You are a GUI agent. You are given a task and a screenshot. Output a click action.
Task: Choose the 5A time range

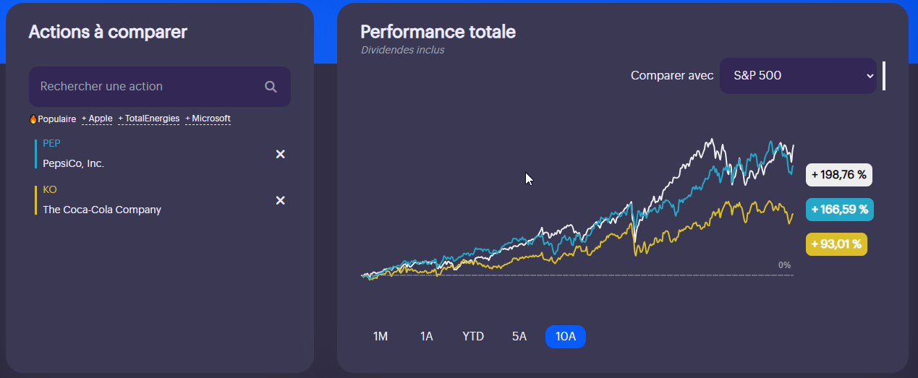[519, 336]
